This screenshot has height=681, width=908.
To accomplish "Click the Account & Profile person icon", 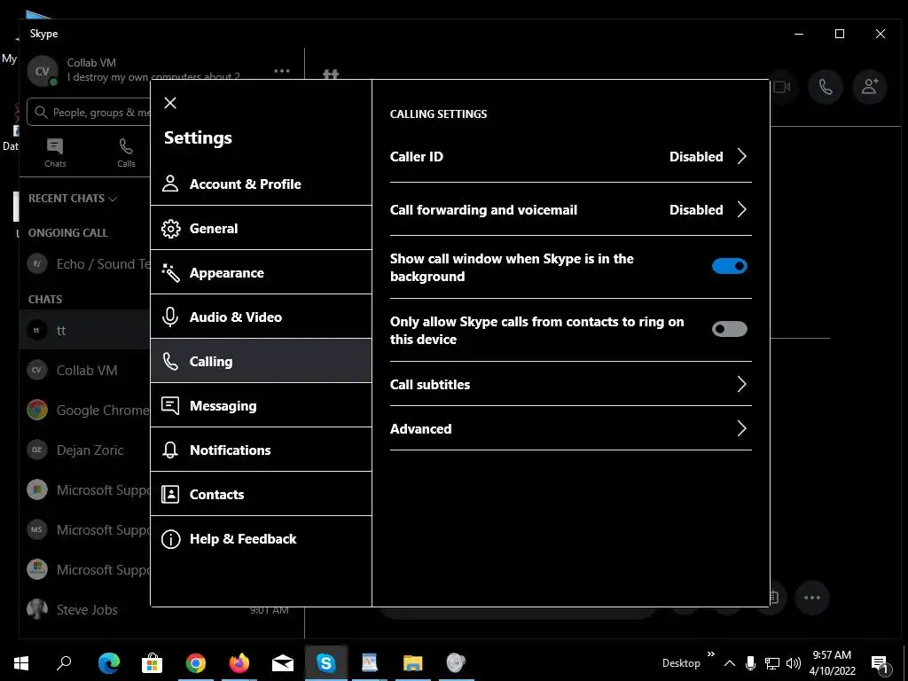I will coord(170,184).
